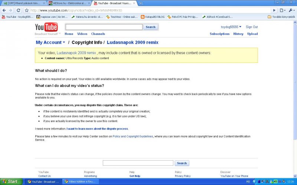This screenshot has height=185, width=297.
Task: Click the Sign Out link
Action: click(x=252, y=27)
